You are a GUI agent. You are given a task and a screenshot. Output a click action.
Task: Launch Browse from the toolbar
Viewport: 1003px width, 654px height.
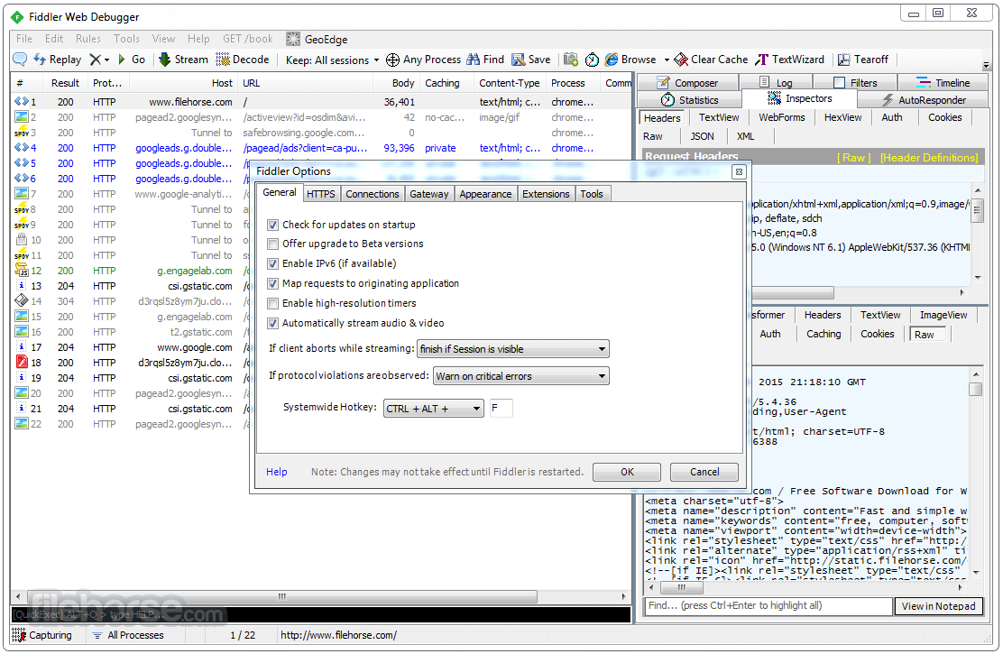pos(630,60)
